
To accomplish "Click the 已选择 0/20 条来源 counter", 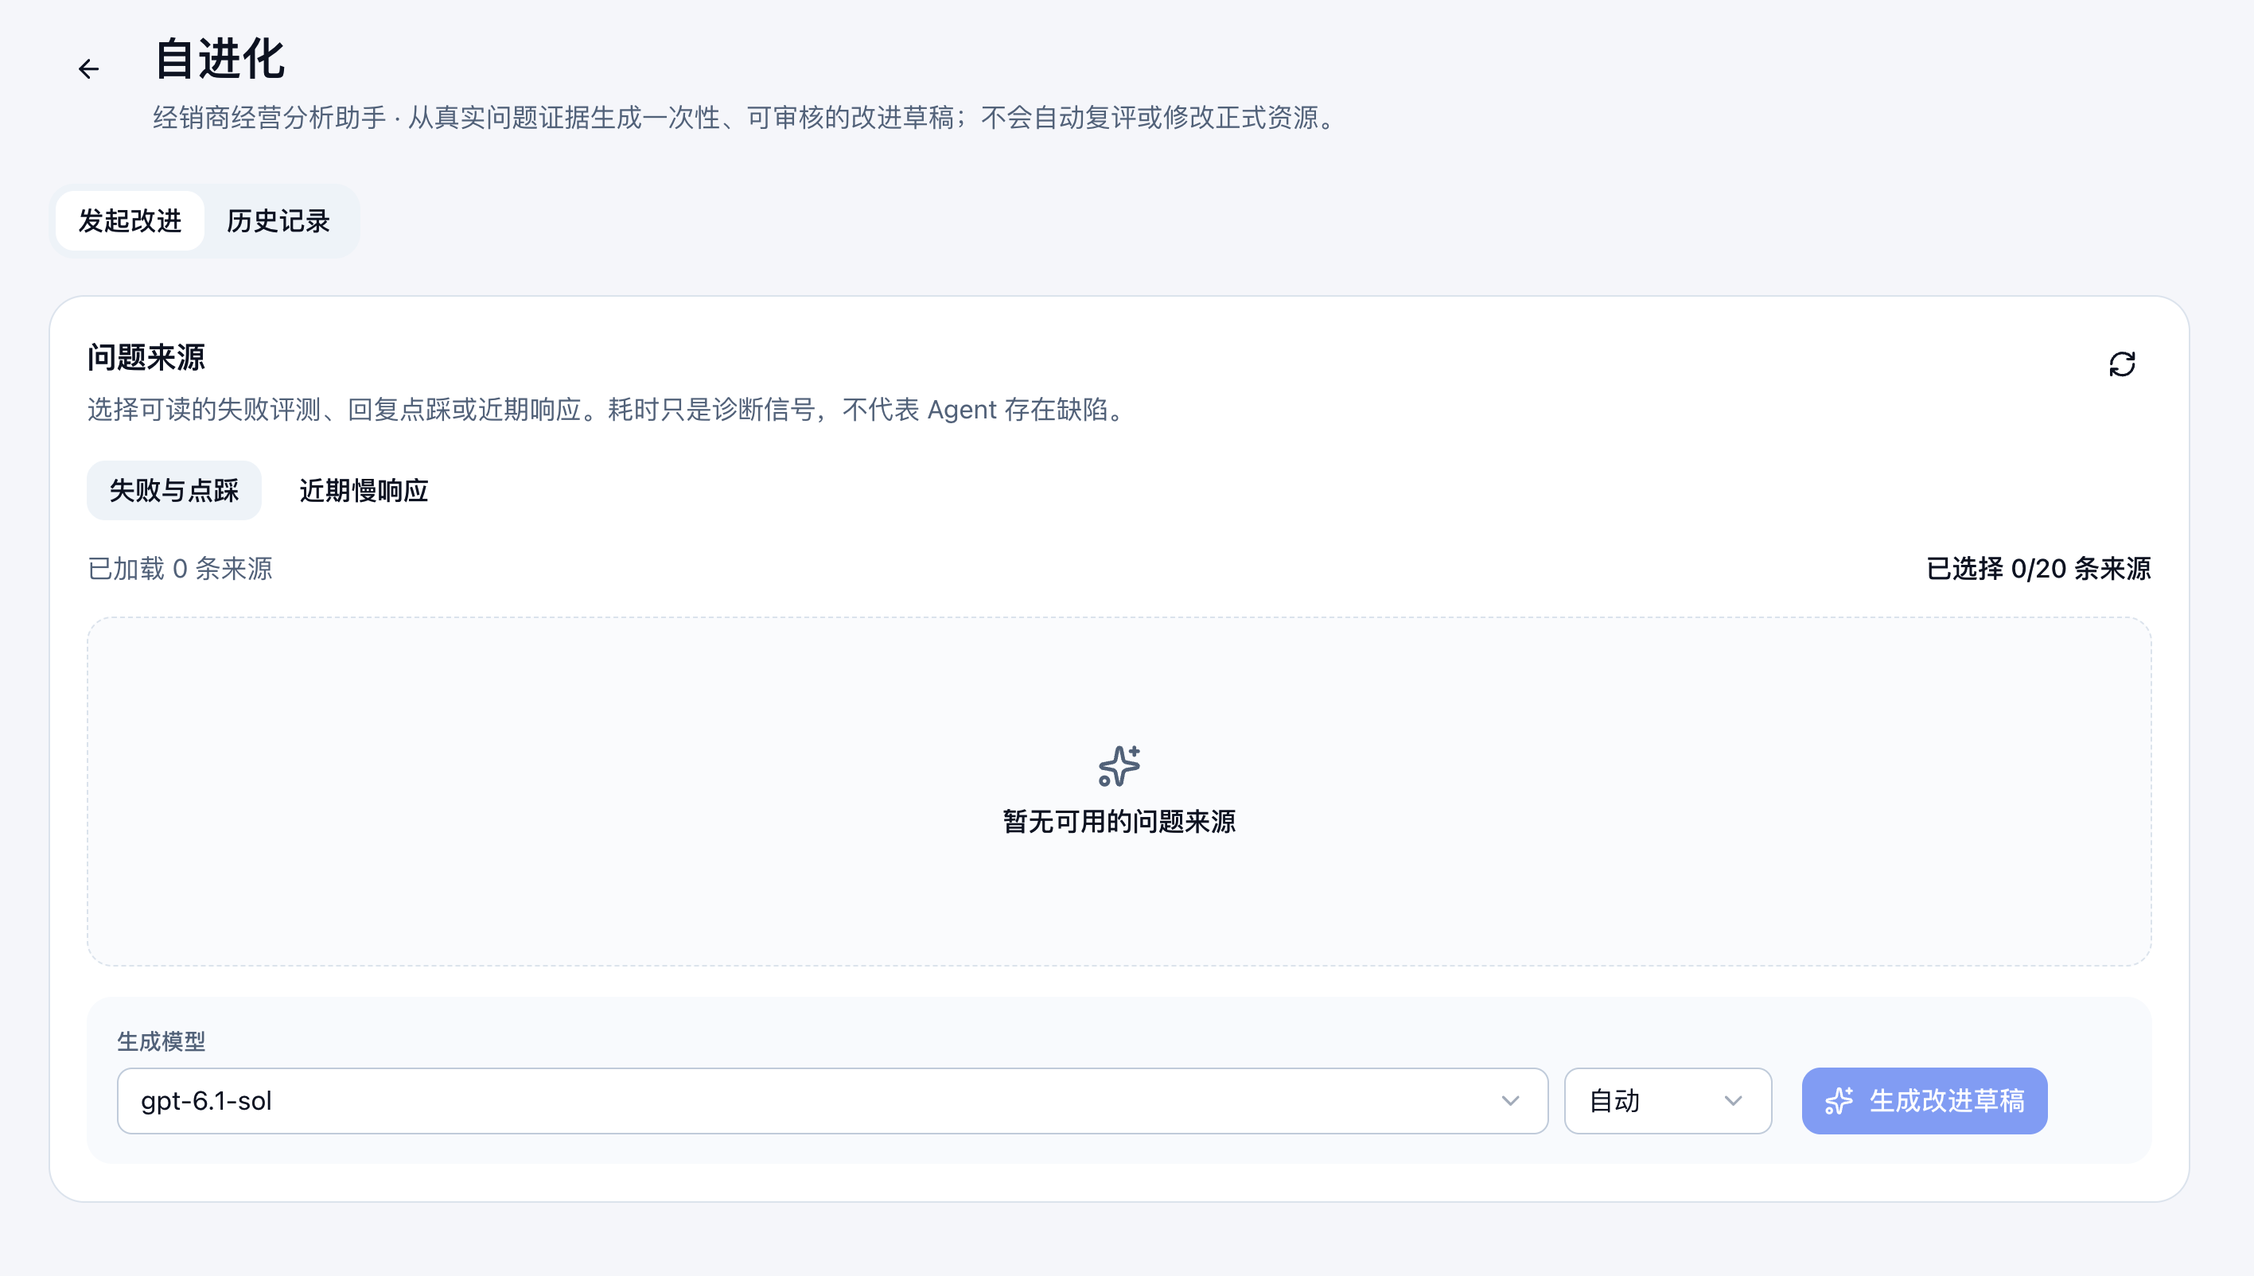I will pos(2038,569).
